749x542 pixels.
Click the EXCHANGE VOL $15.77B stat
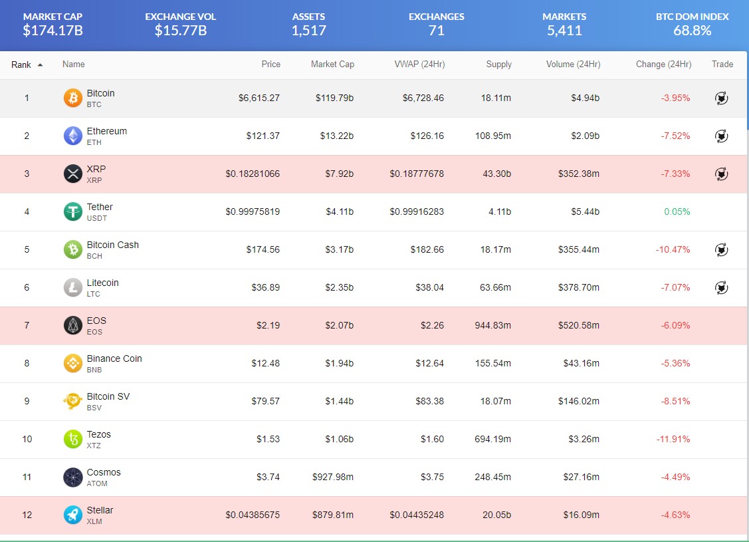pyautogui.click(x=181, y=25)
